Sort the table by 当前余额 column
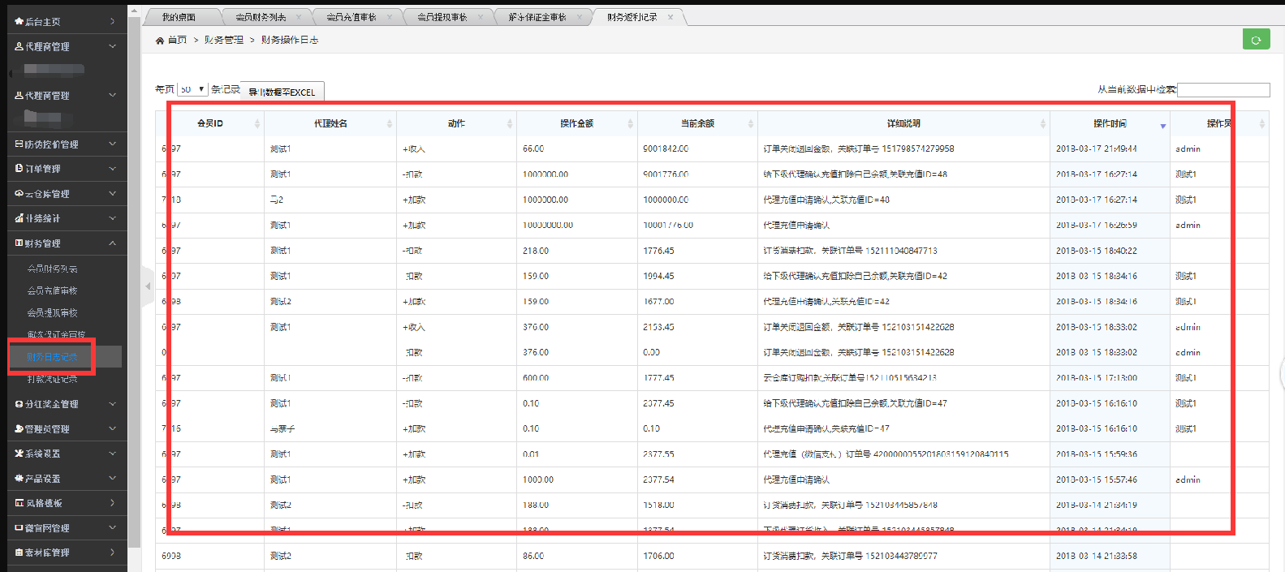The width and height of the screenshot is (1285, 572). tap(697, 123)
